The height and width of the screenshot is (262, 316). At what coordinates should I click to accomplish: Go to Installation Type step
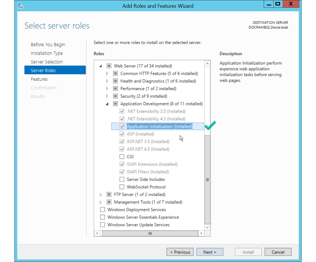click(x=47, y=53)
